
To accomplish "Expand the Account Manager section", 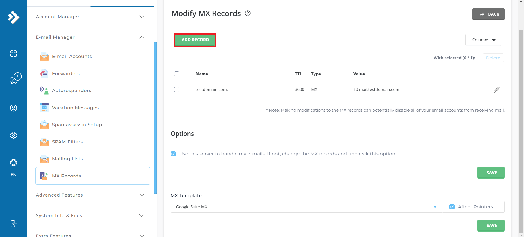I will (90, 17).
